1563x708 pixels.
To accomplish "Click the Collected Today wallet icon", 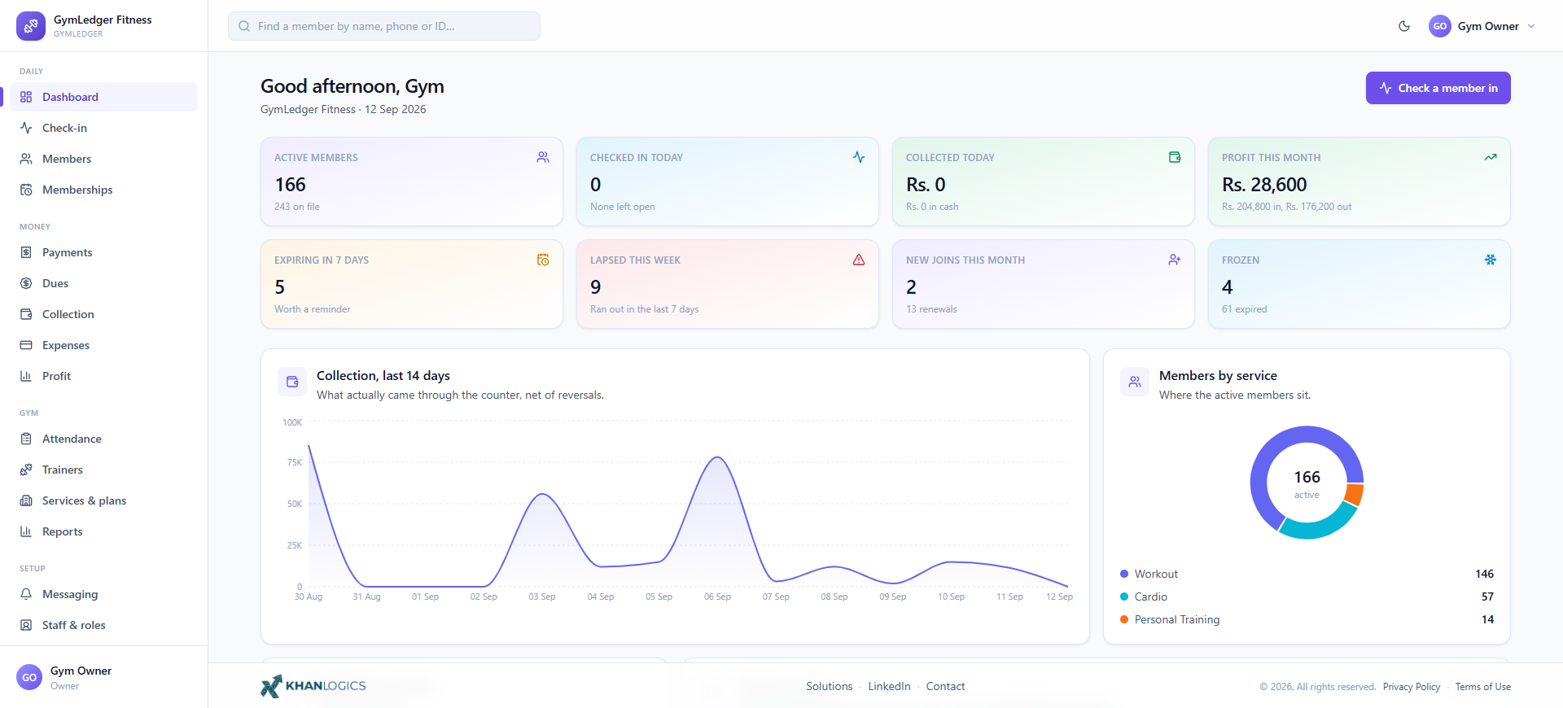I will [x=1175, y=157].
